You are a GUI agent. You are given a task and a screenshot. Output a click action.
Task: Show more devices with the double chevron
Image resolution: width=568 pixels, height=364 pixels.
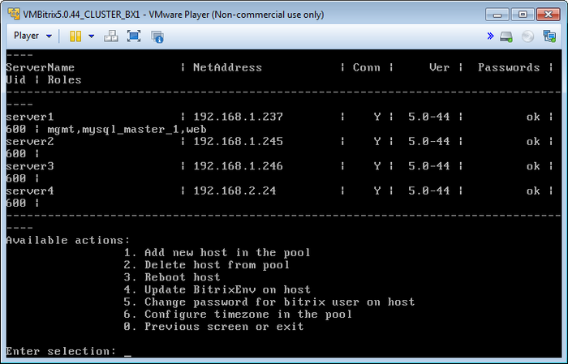coord(490,36)
